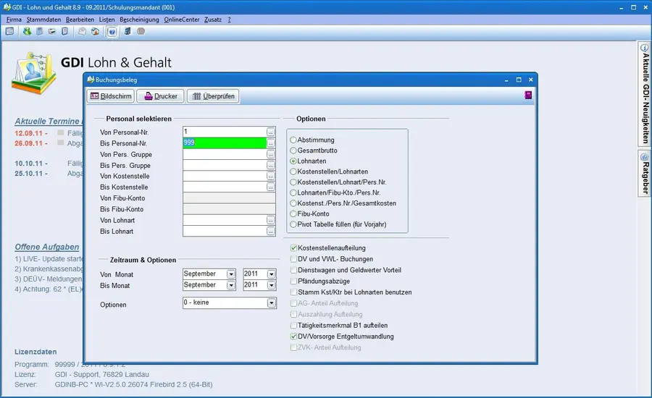Uncheck the Kostenstellenaufteilung checkbox
Viewport: 652px width, 398px height.
[293, 248]
